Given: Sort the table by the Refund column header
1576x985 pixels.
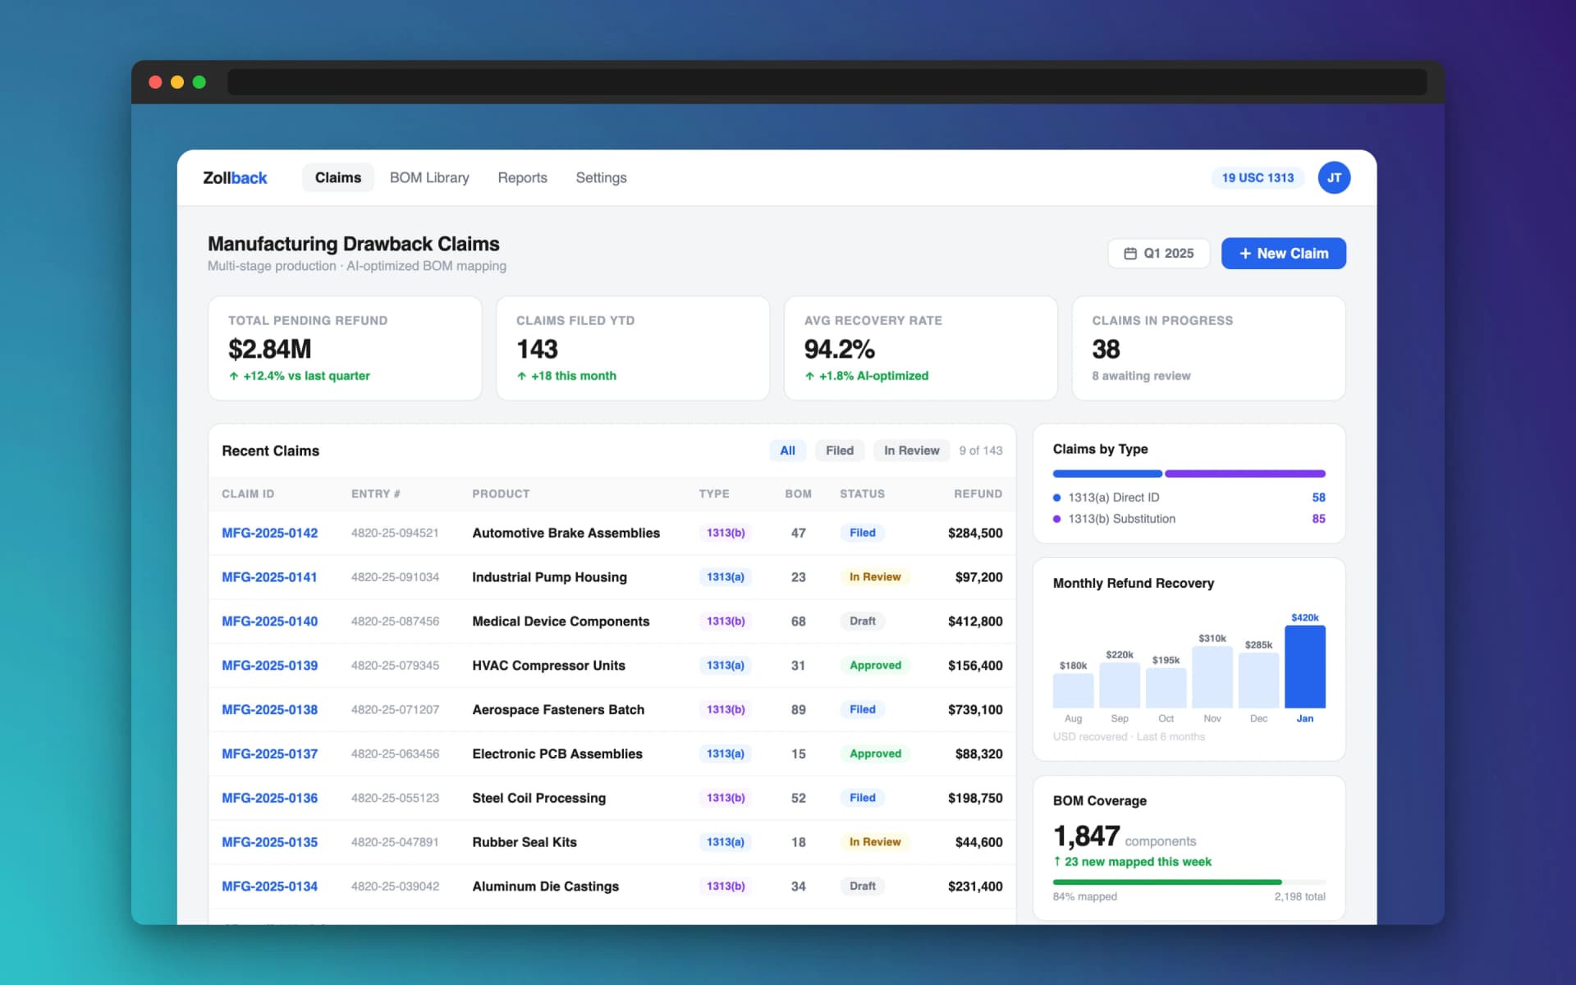Looking at the screenshot, I should coord(977,494).
